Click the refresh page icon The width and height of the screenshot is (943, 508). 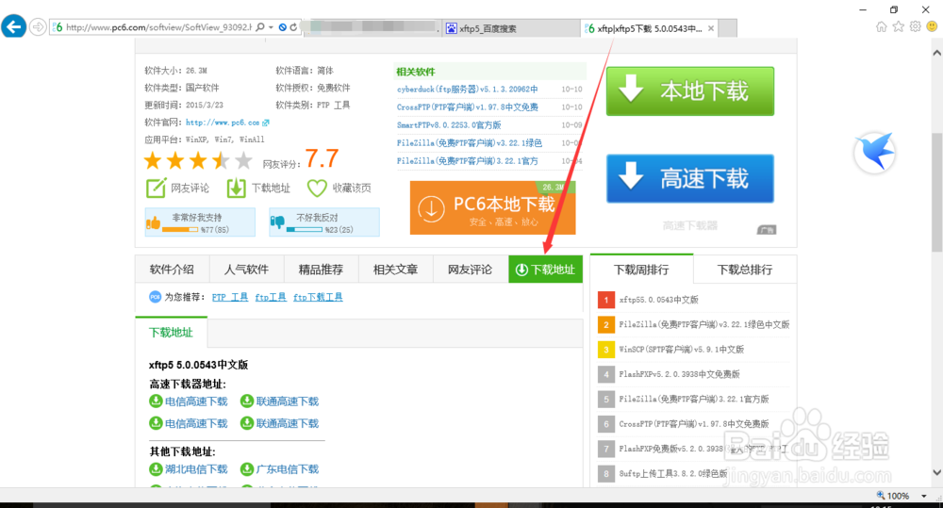tap(293, 27)
